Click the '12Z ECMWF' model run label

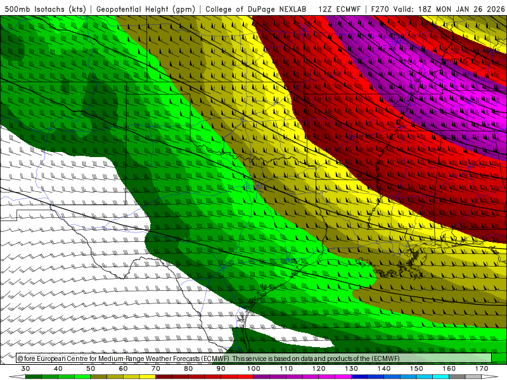tap(339, 9)
